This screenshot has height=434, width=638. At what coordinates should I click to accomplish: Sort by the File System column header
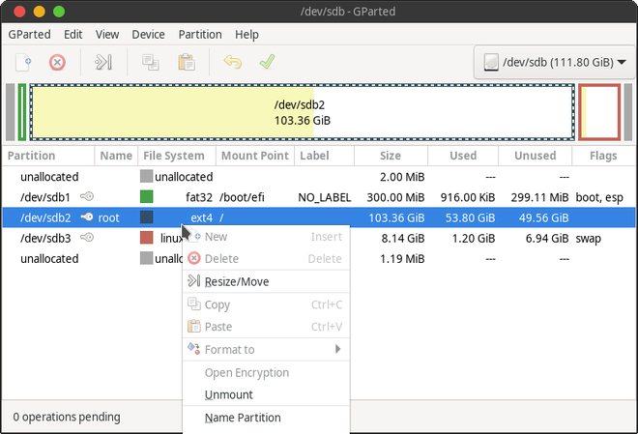point(177,156)
